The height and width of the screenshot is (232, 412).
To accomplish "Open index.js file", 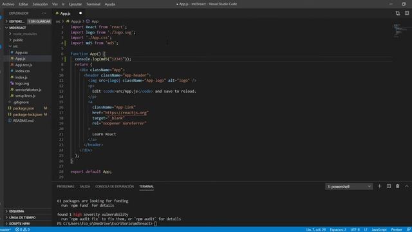I will tap(21, 77).
